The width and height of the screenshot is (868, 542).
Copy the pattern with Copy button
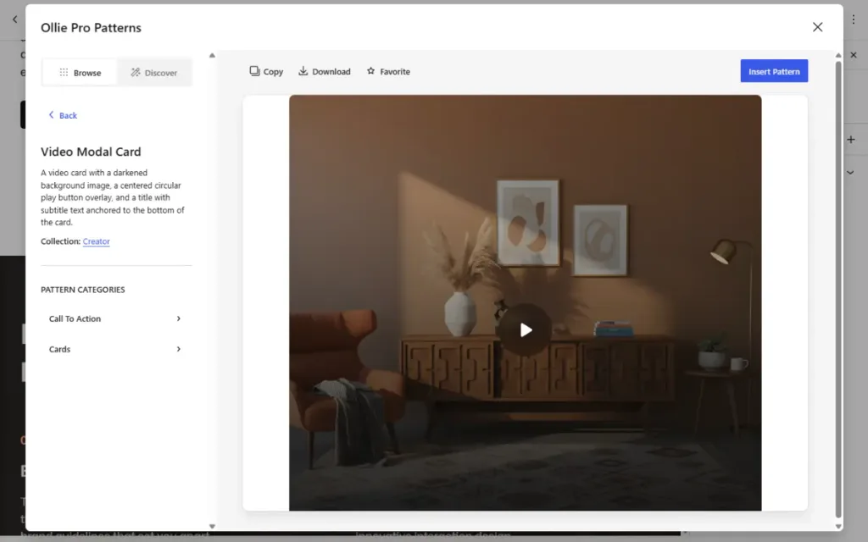266,71
